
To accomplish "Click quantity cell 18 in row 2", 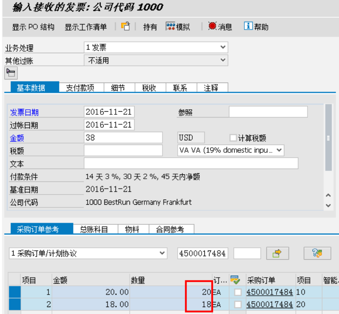I will pos(171,304).
